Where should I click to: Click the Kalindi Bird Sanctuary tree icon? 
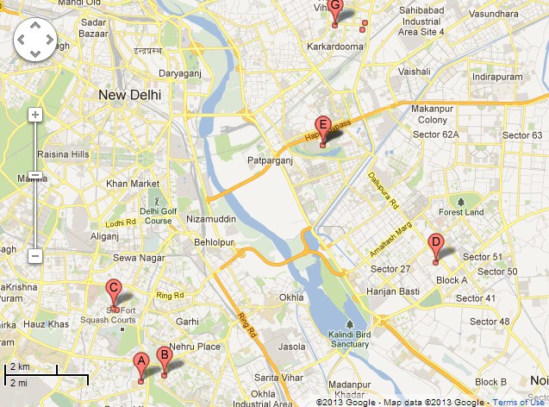coord(349,324)
